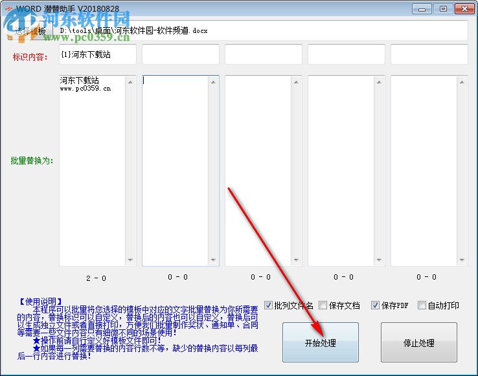Click the 批量替换为 label

[32, 160]
